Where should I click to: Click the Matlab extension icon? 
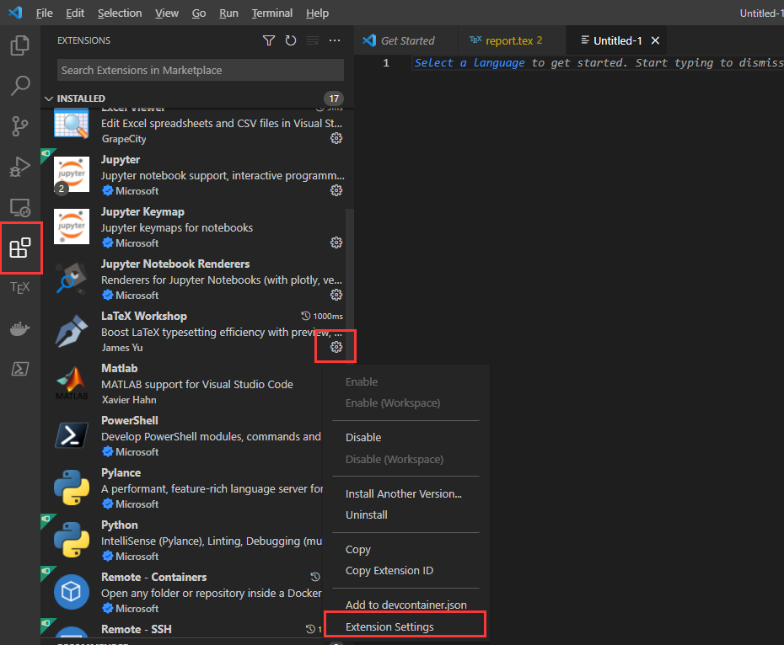point(72,384)
